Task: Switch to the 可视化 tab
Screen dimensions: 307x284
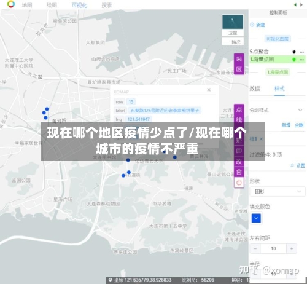Action: tap(79, 5)
